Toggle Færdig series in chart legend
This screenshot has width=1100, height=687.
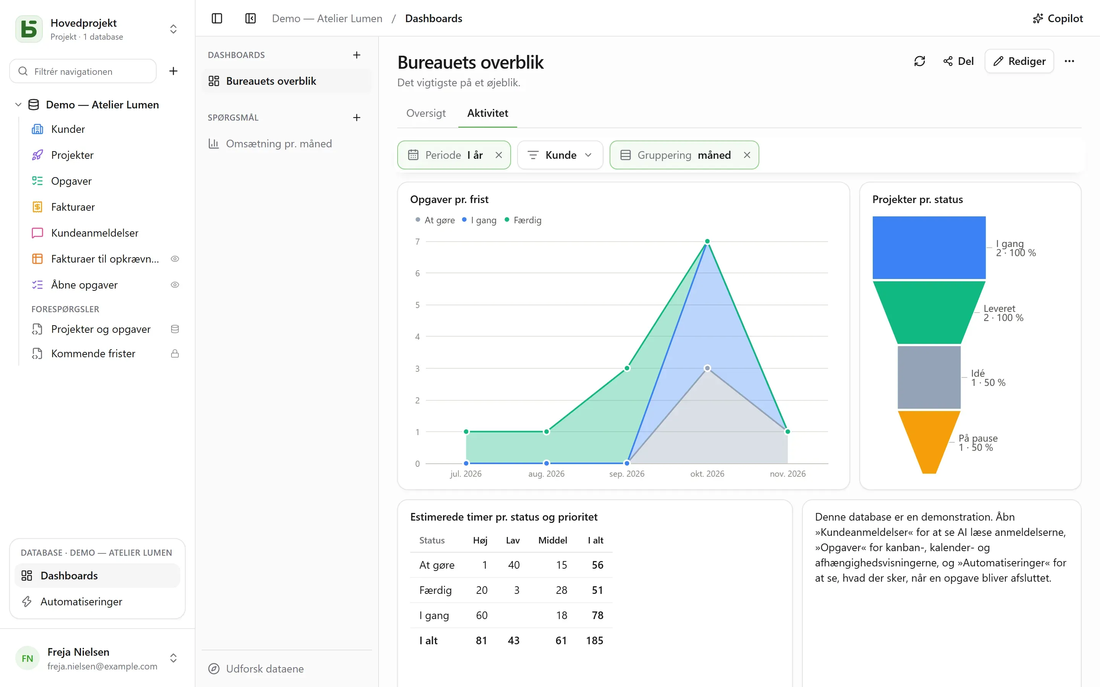click(523, 220)
